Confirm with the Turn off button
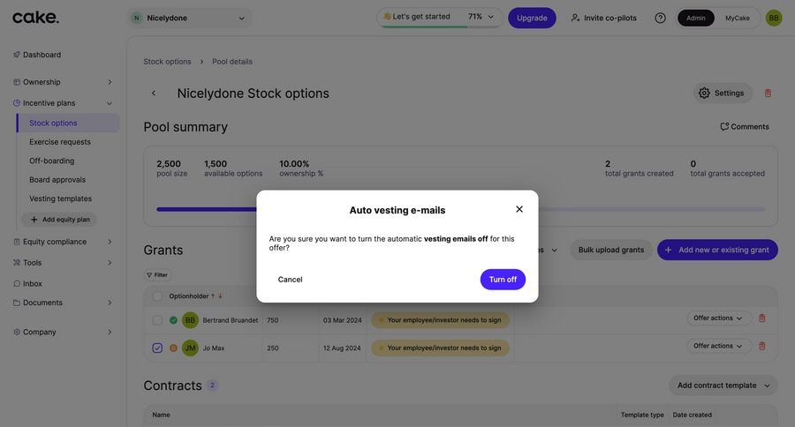 coord(503,280)
